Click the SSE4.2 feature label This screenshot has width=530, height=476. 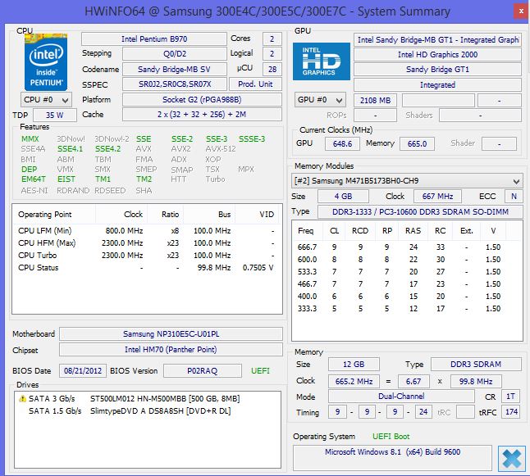pyautogui.click(x=107, y=149)
